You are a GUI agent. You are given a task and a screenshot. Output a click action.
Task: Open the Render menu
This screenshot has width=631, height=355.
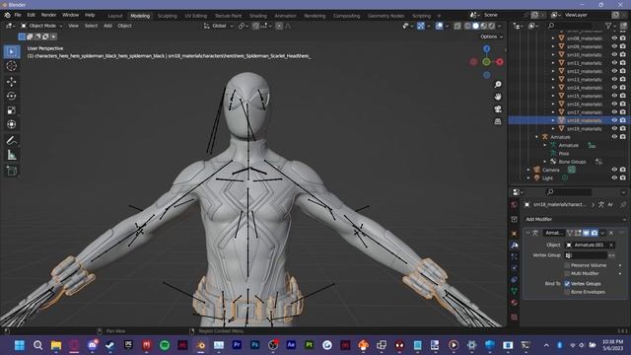[x=48, y=15]
